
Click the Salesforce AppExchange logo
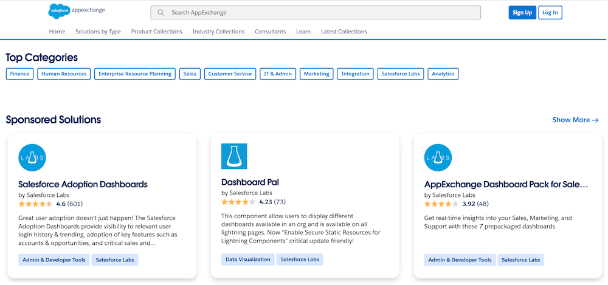tap(77, 11)
